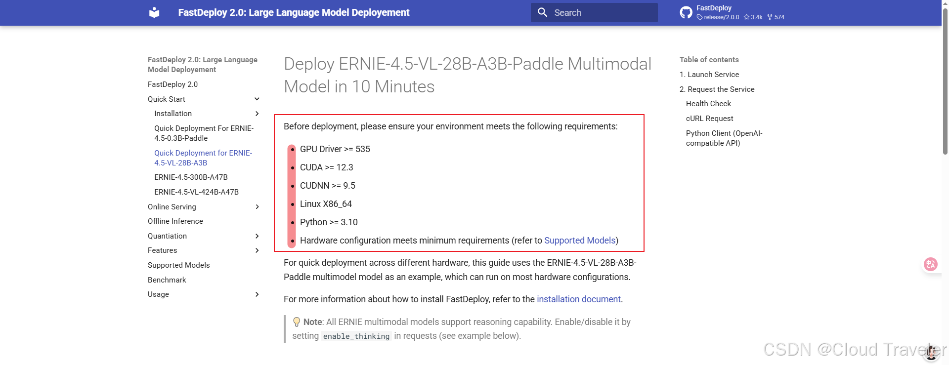
Task: Click the 'Table of contents' heading
Action: tap(709, 60)
